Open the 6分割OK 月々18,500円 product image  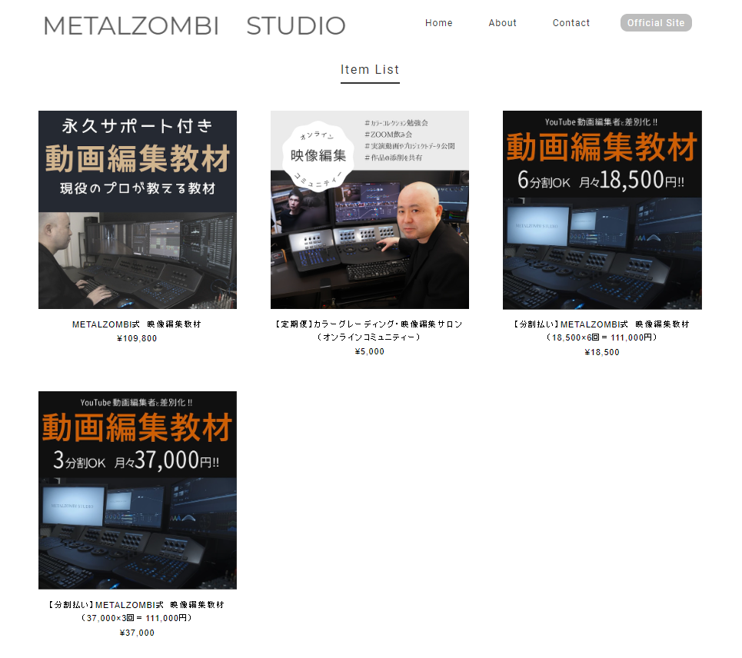(x=602, y=210)
